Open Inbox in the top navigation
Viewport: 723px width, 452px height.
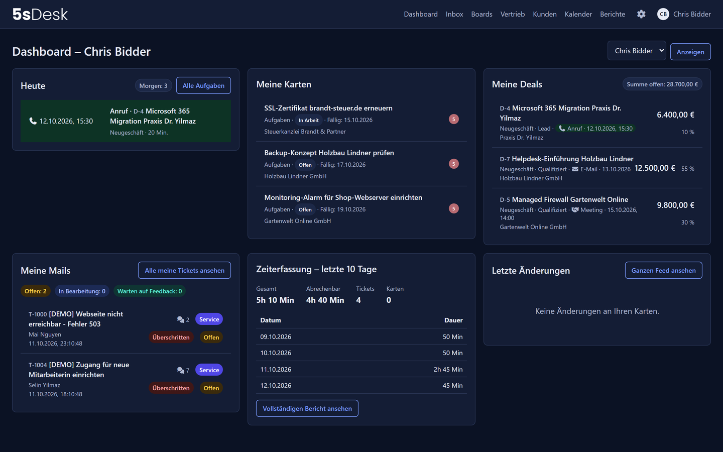[x=454, y=14]
